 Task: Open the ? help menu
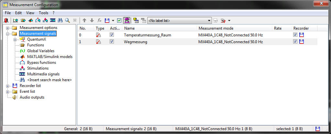click(x=54, y=13)
